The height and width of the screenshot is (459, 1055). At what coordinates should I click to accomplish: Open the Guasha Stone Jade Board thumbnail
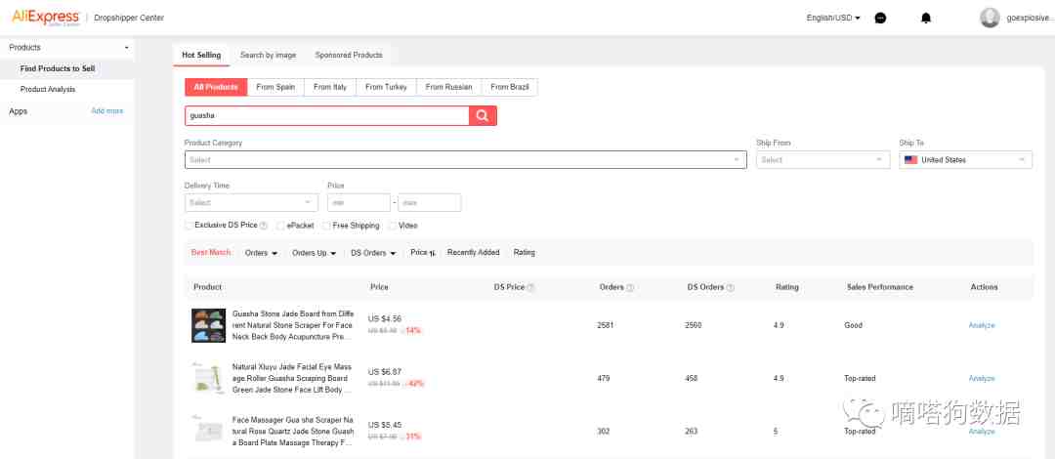point(209,326)
